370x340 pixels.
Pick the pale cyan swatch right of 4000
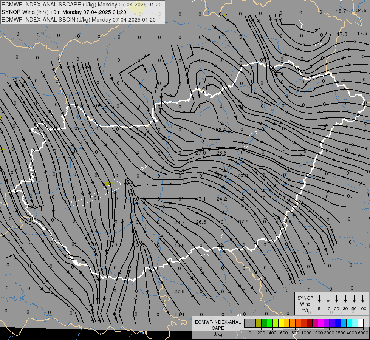point(355,323)
